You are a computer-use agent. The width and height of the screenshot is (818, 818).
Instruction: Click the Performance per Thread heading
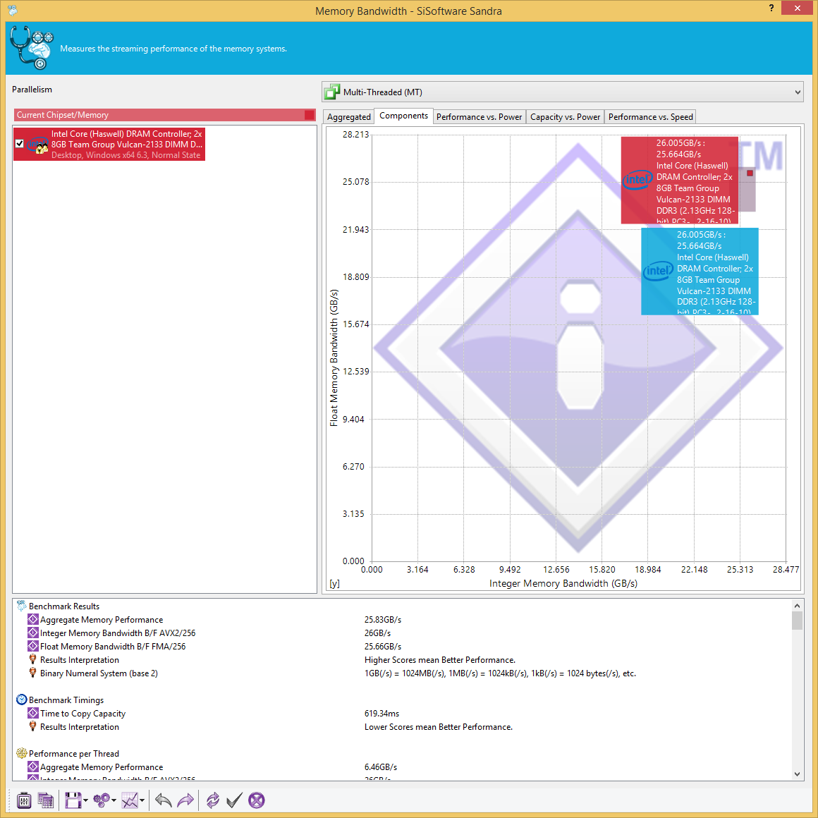coord(74,754)
